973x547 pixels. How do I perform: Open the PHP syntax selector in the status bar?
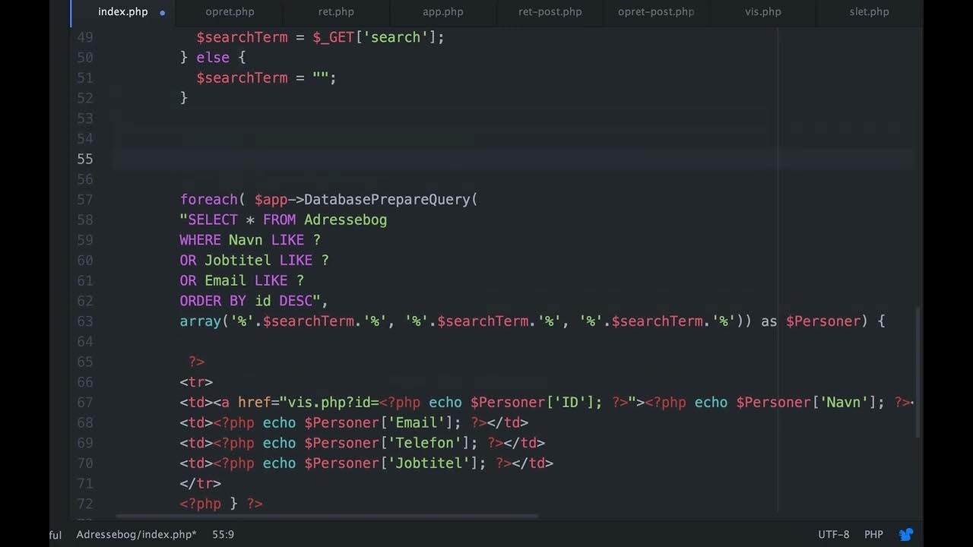tap(873, 534)
